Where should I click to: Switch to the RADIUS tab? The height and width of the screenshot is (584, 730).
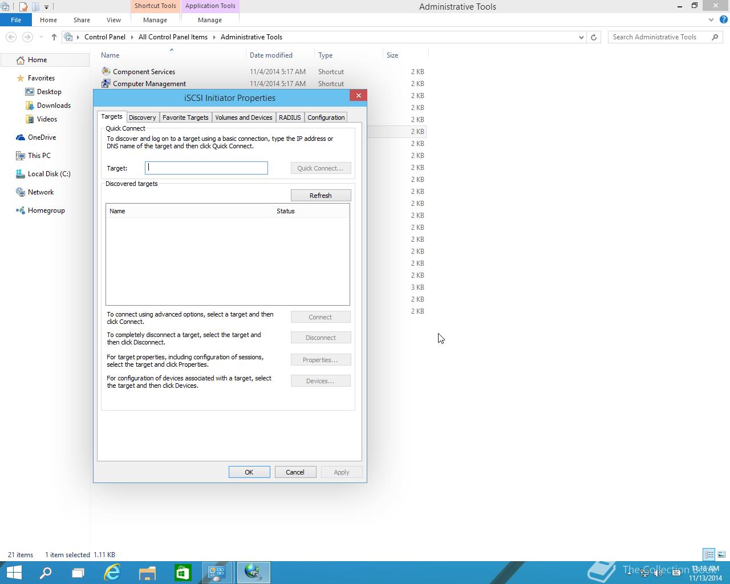(290, 117)
